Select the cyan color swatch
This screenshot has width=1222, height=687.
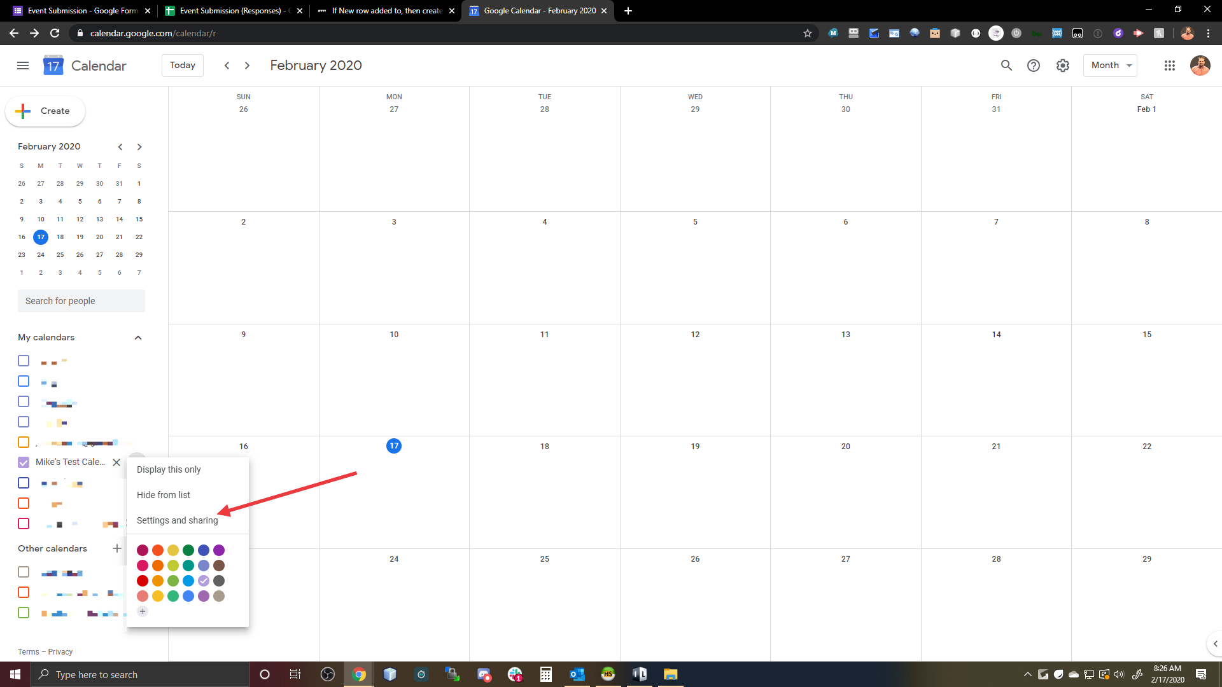point(189,581)
